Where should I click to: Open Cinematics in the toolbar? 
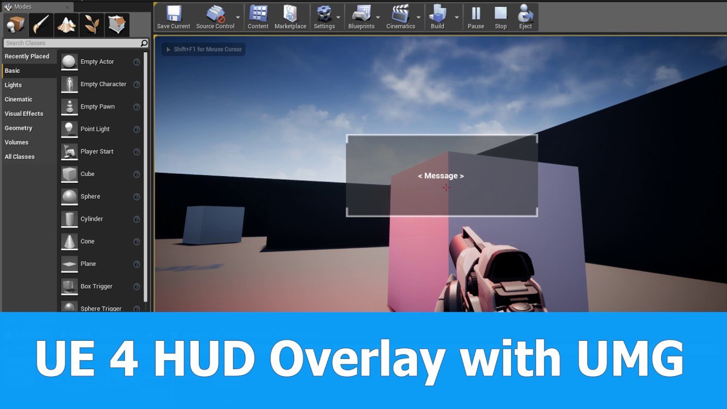tap(400, 18)
